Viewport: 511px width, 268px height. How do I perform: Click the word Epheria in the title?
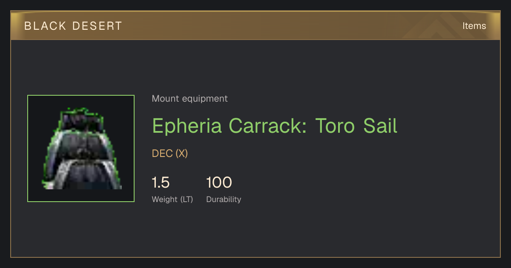(x=187, y=126)
